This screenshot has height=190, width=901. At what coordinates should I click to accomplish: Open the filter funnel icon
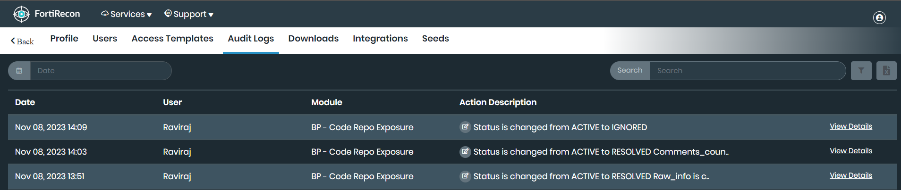click(861, 71)
